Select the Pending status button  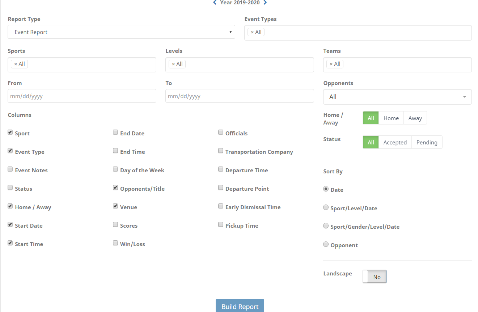pyautogui.click(x=427, y=142)
